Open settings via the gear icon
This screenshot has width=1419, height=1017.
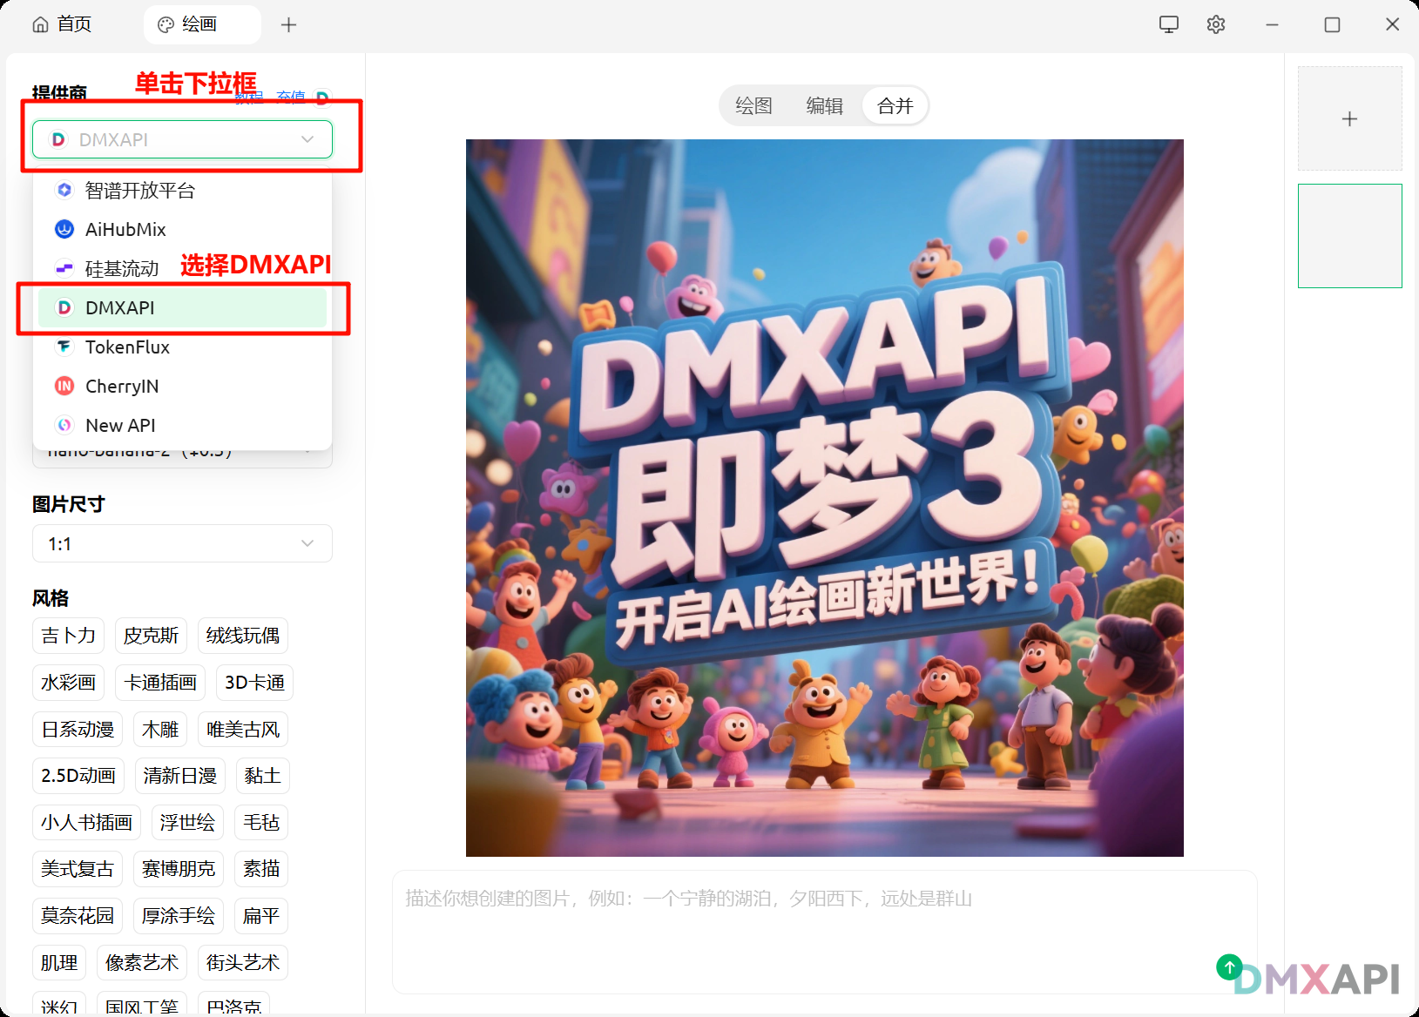(x=1215, y=24)
